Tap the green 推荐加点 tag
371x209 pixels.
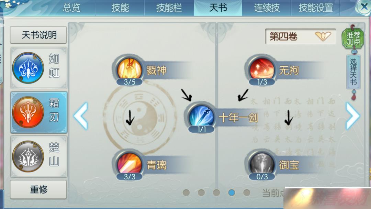pyautogui.click(x=353, y=38)
